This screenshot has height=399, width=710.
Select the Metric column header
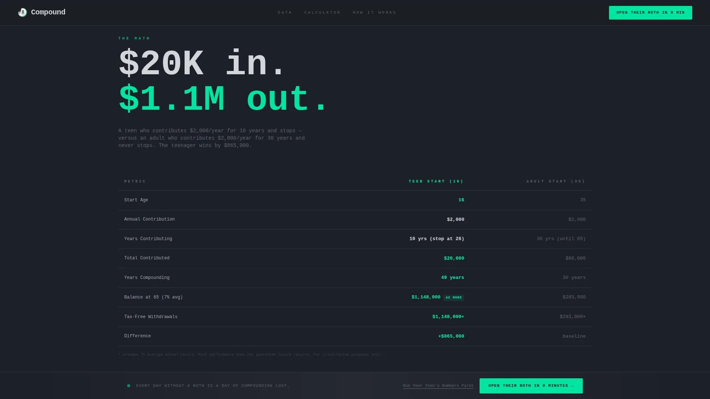[x=135, y=181]
